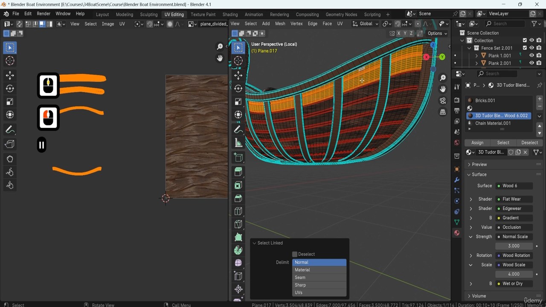This screenshot has width=546, height=307.
Task: Open the Modifiers properties tab (wrench icon)
Action: point(457,180)
